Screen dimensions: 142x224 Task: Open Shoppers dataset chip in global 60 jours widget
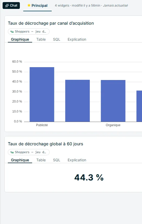[29, 152]
